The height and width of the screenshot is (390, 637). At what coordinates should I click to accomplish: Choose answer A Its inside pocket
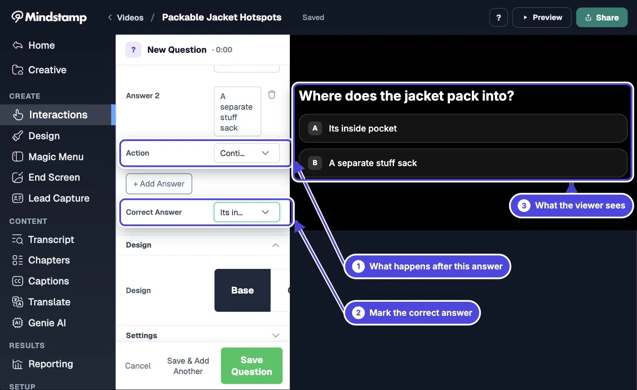pos(463,128)
